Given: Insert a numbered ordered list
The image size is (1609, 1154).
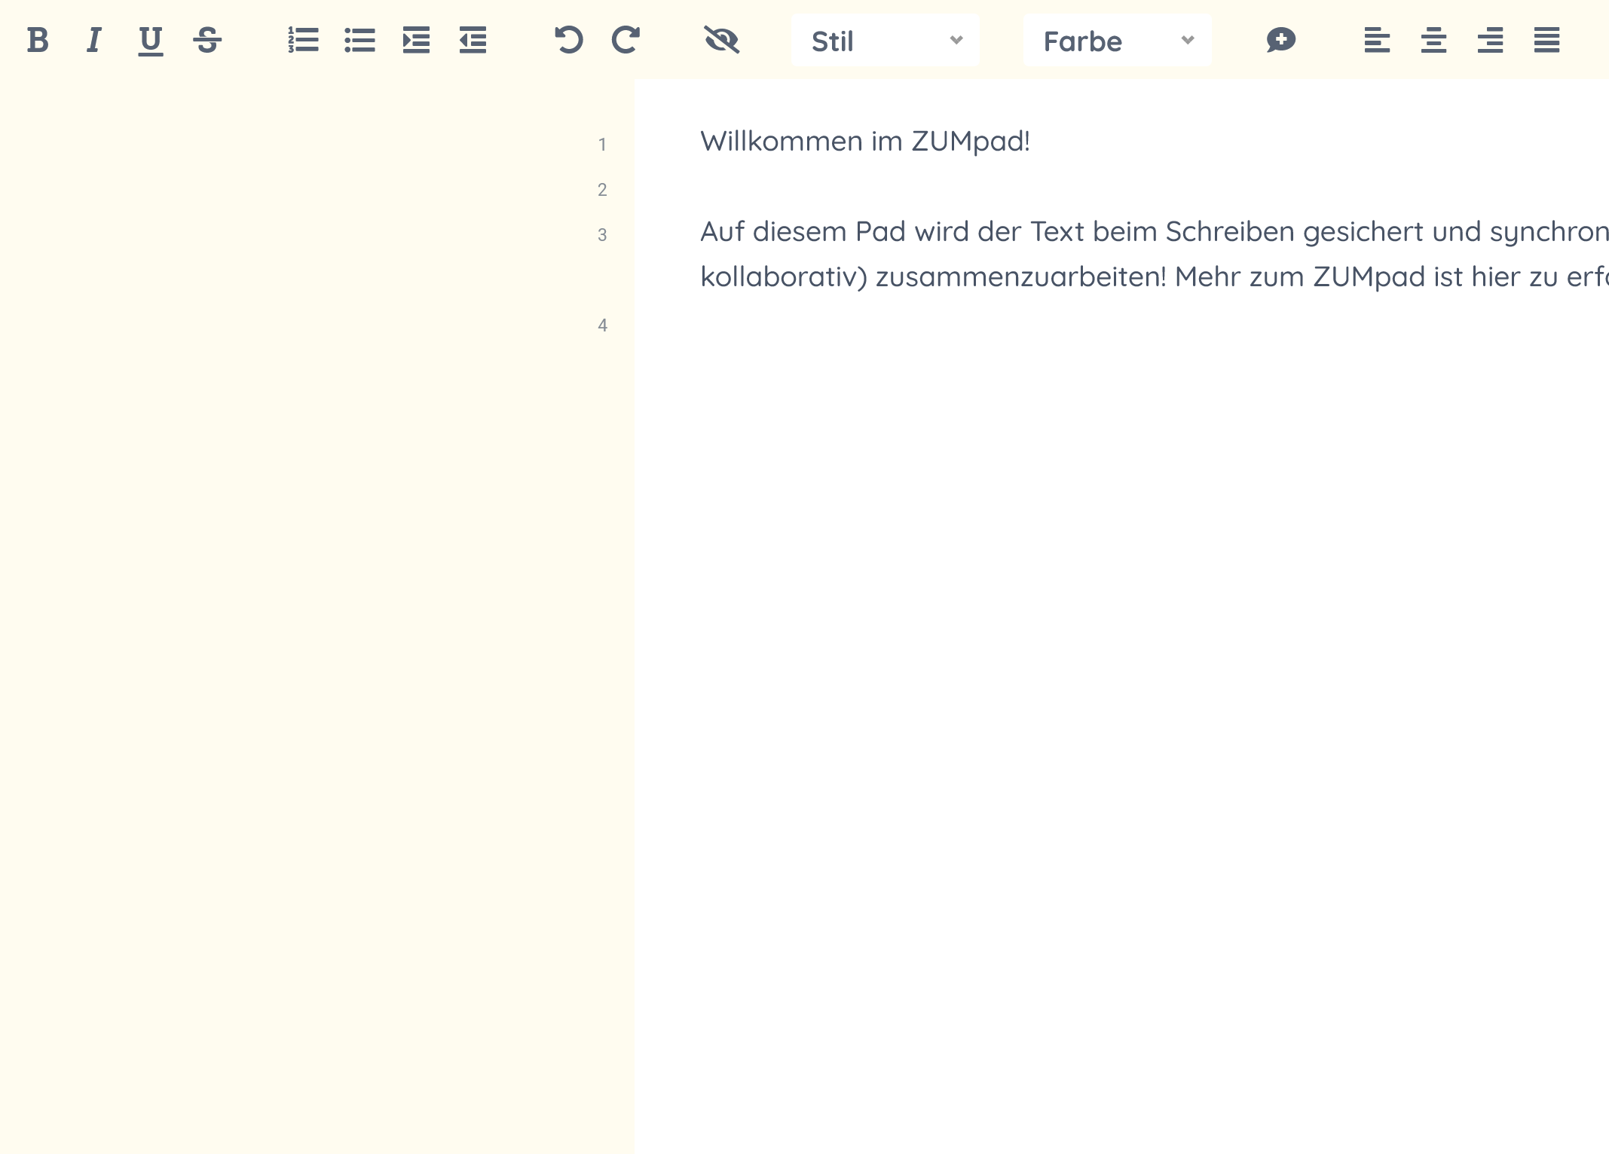Looking at the screenshot, I should [303, 40].
